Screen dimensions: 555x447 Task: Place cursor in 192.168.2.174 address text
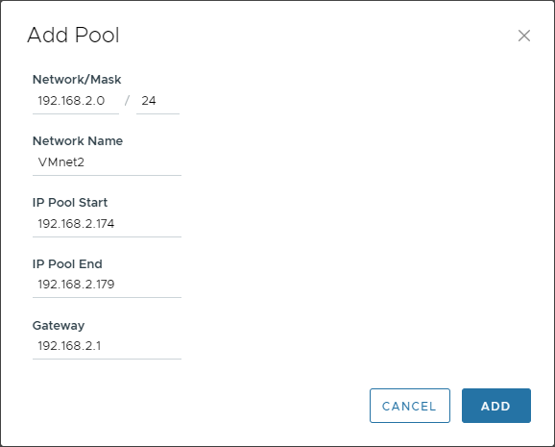tap(76, 224)
